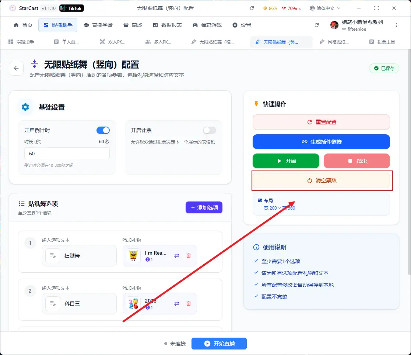Click the 时长 seconds input field

(x=67, y=153)
